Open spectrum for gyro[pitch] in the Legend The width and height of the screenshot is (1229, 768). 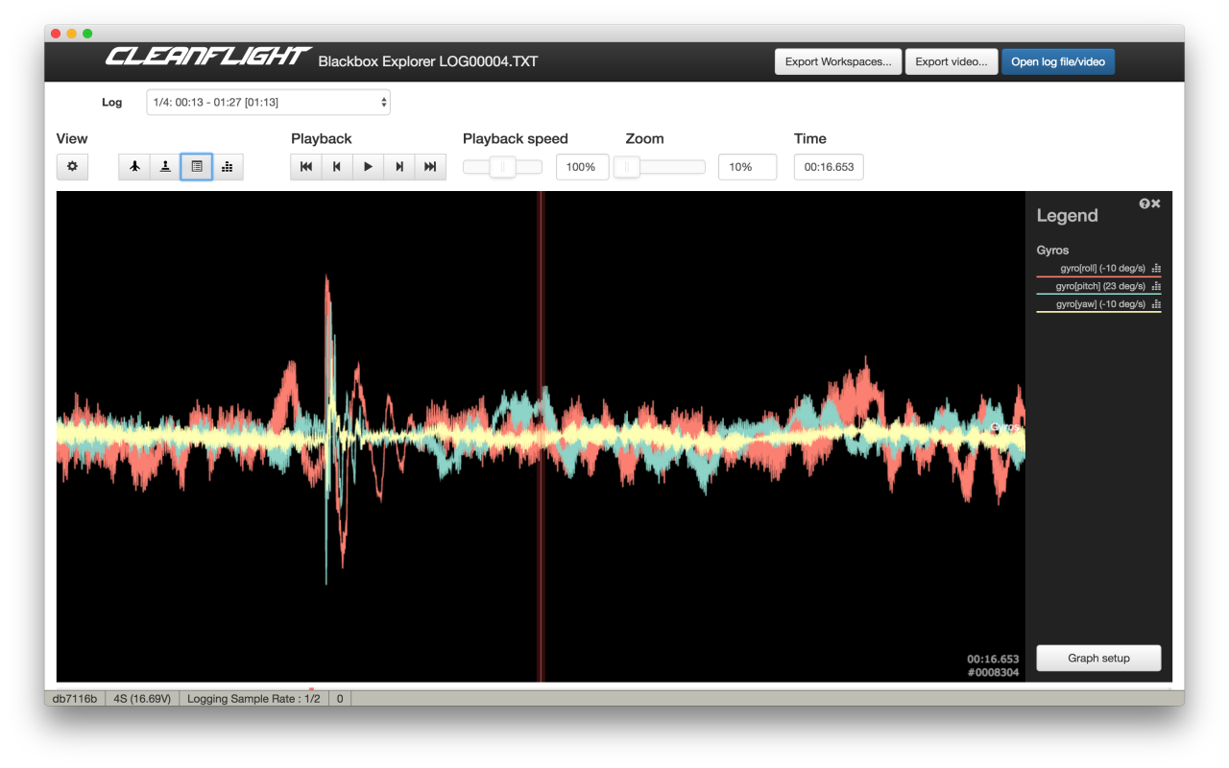coord(1156,285)
